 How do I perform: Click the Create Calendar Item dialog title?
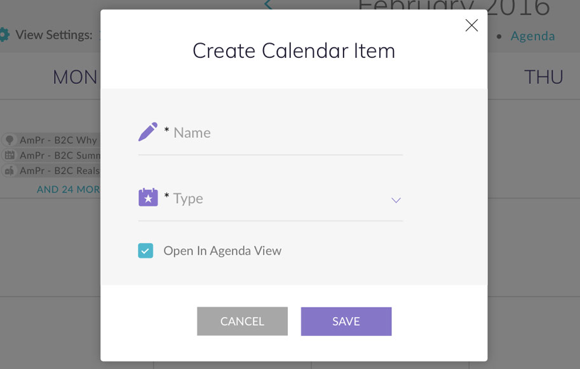pos(293,51)
